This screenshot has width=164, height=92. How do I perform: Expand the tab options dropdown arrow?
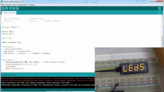pos(159,13)
